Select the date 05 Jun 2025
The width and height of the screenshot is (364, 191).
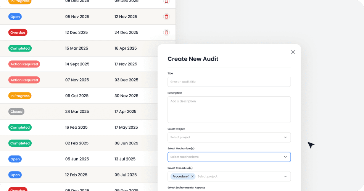pos(77,159)
